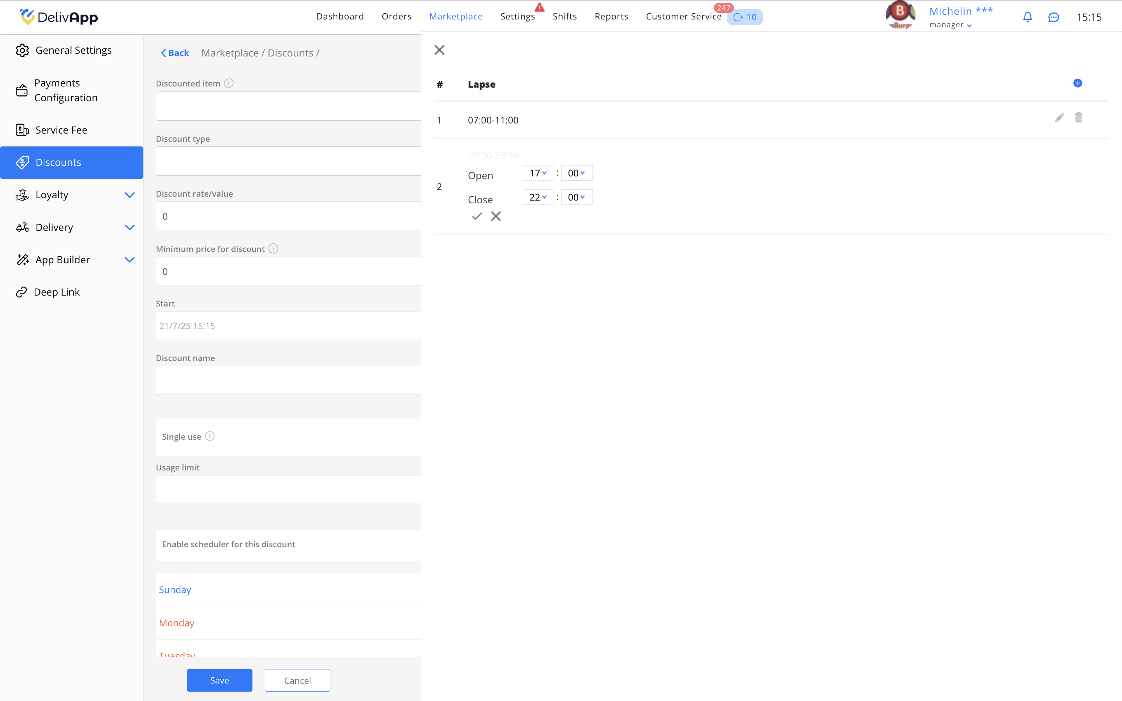Open the Open-hour dropdown showing 17
The image size is (1122, 701).
tap(538, 173)
